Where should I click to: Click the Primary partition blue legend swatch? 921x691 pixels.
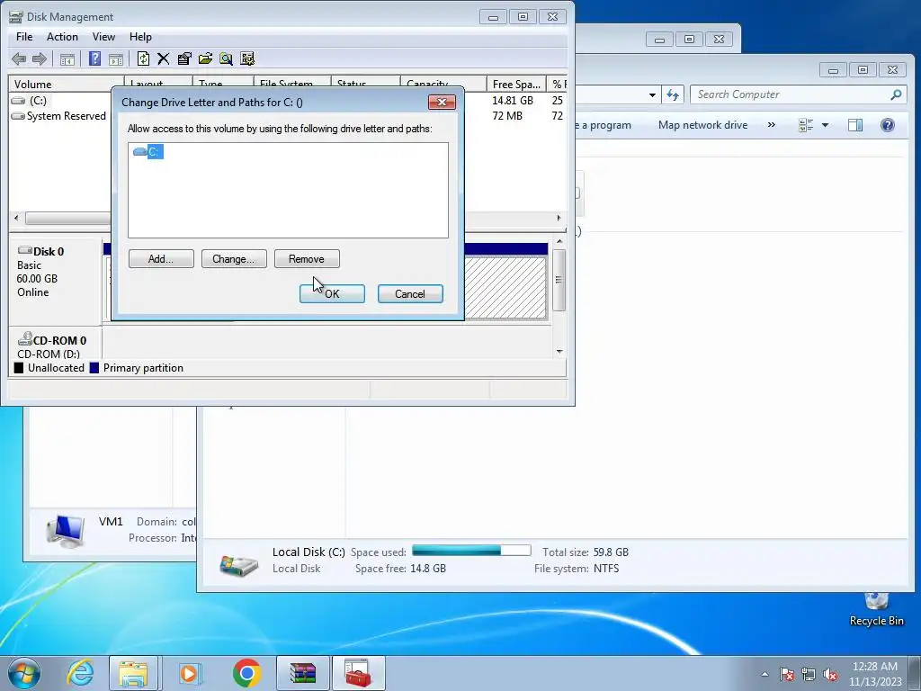click(94, 368)
